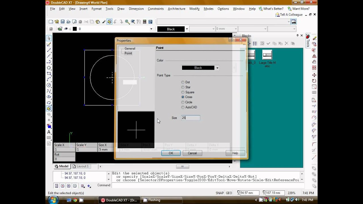The height and width of the screenshot is (204, 363).
Task: Click the Move tool with four arrows
Action: pos(314,75)
